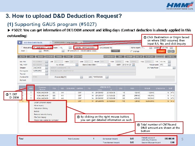
Task: Open the Consignee lookup icon
Action: pos(47,71)
